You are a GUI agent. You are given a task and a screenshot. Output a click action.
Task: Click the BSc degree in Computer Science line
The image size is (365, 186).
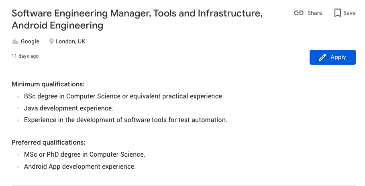(x=124, y=96)
